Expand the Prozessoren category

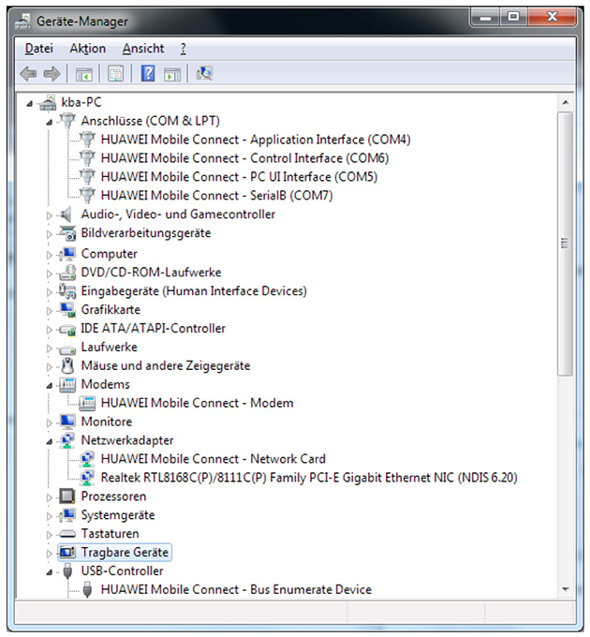[x=49, y=497]
